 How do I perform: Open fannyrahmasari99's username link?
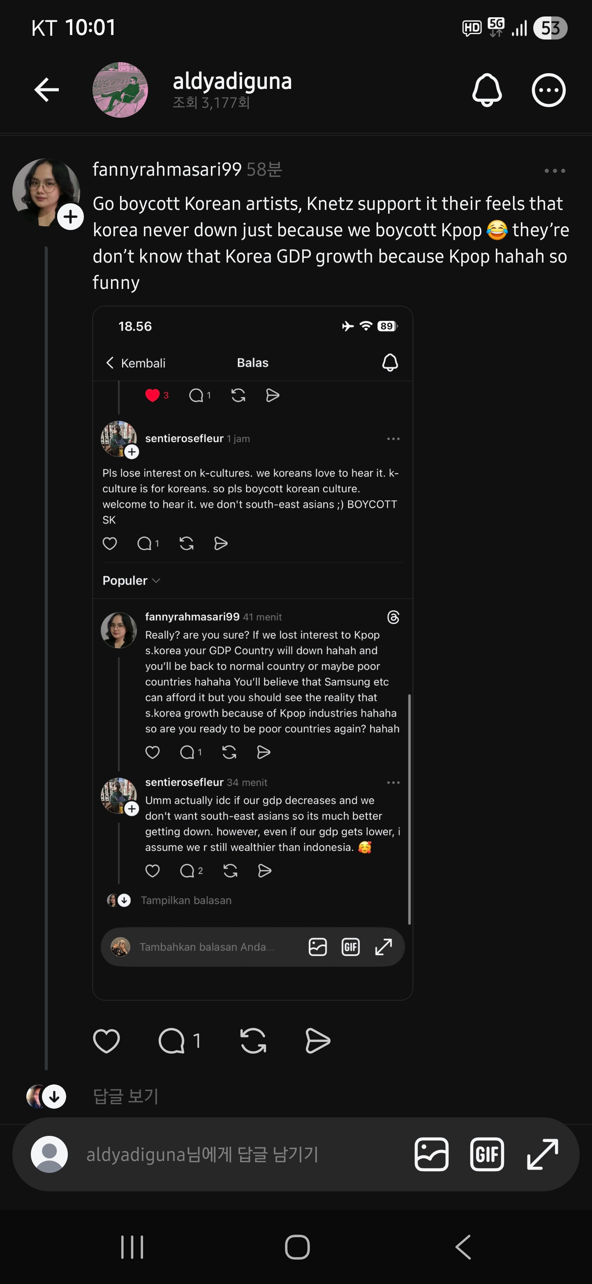(x=167, y=170)
